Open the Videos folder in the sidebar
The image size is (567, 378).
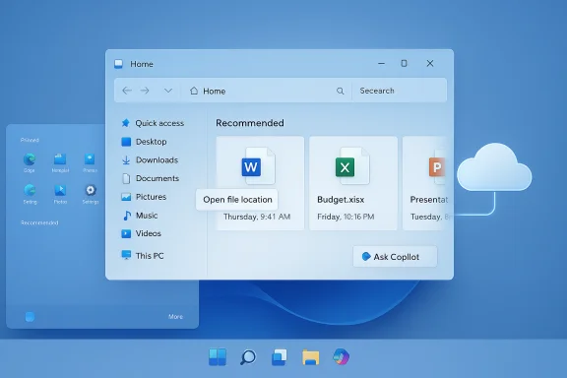[141, 233]
